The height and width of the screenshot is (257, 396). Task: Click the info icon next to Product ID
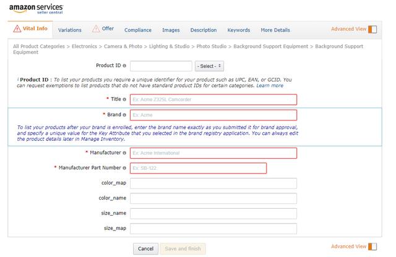click(x=124, y=65)
